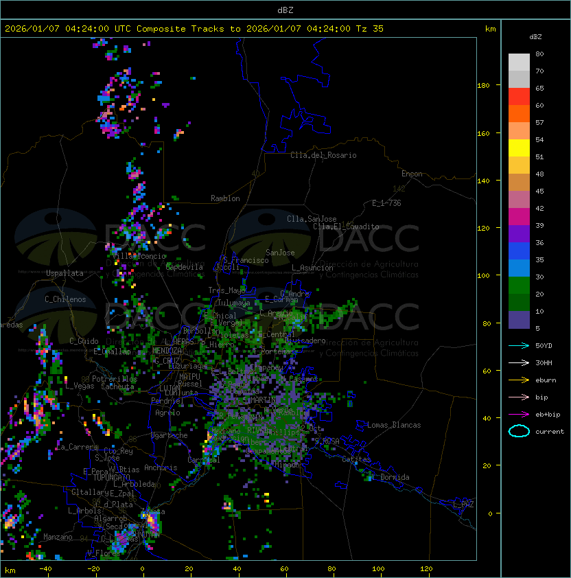Click the 'Lomas_Blancas' place label

pos(394,425)
